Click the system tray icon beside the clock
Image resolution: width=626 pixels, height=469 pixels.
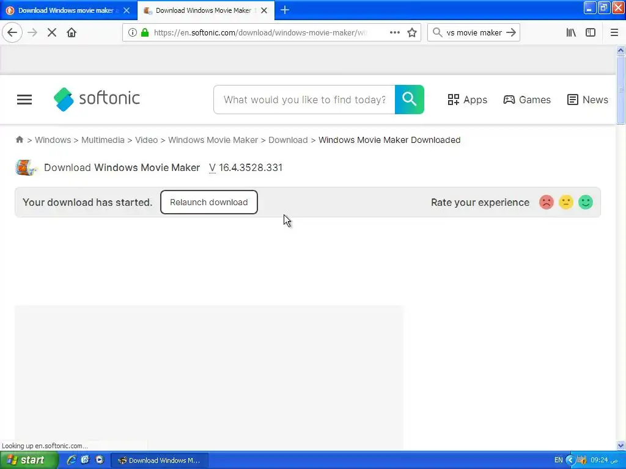[581, 460]
